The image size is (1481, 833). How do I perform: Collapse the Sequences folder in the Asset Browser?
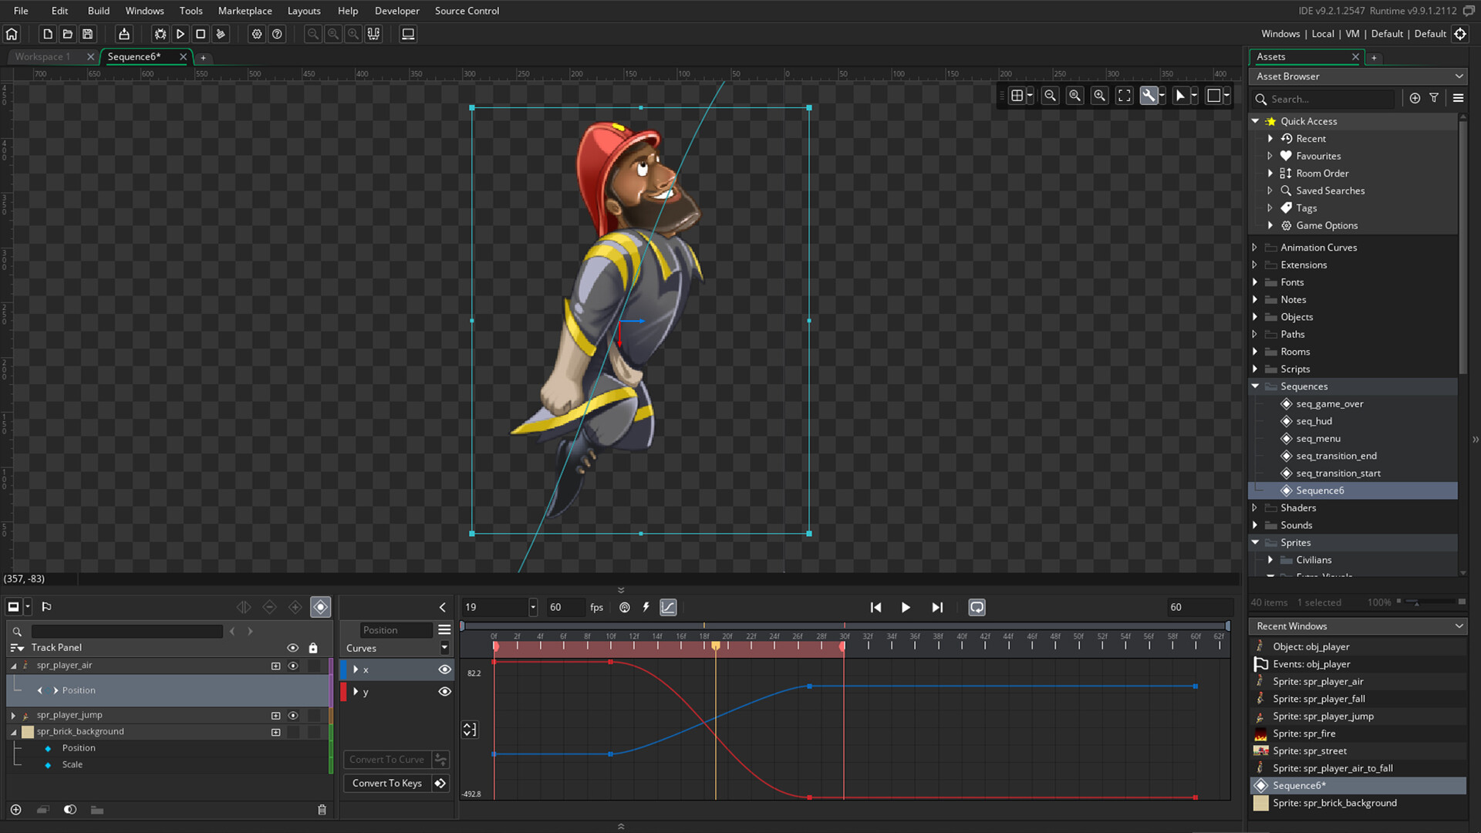tap(1255, 386)
